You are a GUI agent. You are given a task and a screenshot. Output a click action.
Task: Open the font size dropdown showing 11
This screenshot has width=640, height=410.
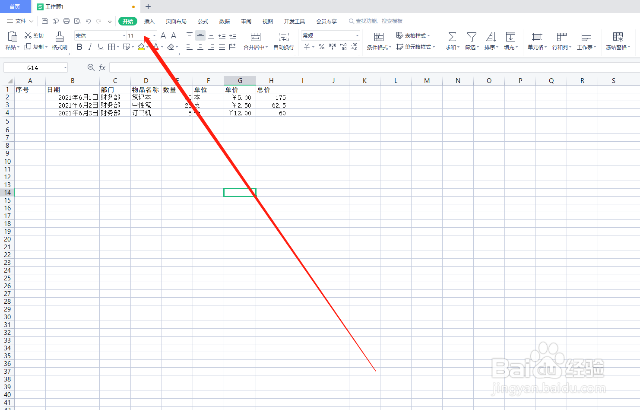(154, 35)
